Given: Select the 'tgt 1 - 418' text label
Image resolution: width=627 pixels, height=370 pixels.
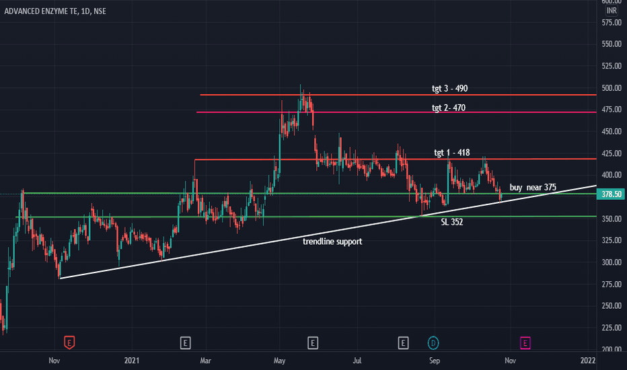Looking at the screenshot, I should pyautogui.click(x=452, y=153).
